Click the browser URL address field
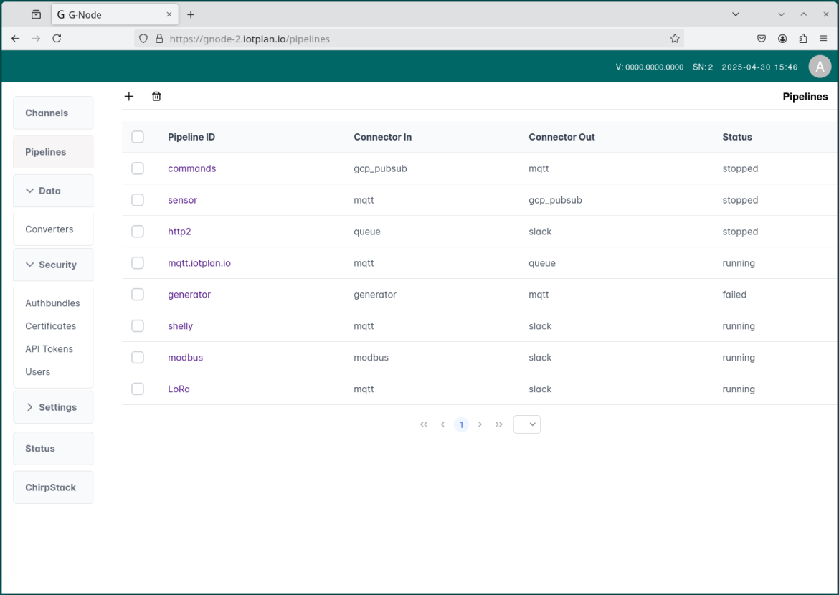 [x=409, y=39]
